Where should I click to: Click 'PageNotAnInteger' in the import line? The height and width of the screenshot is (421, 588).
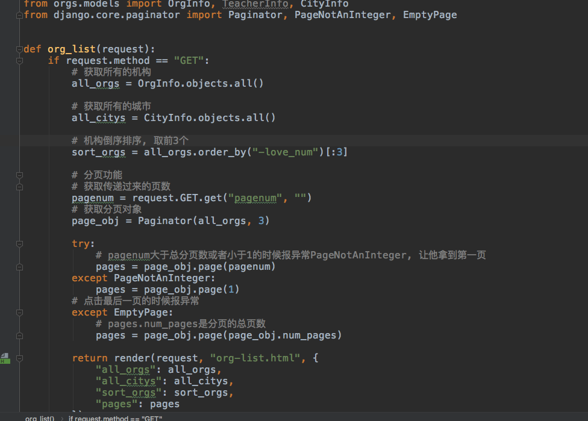342,15
